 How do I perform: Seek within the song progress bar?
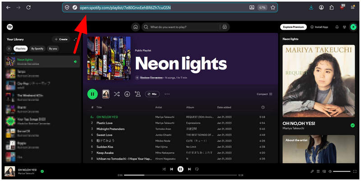pyautogui.click(x=180, y=175)
